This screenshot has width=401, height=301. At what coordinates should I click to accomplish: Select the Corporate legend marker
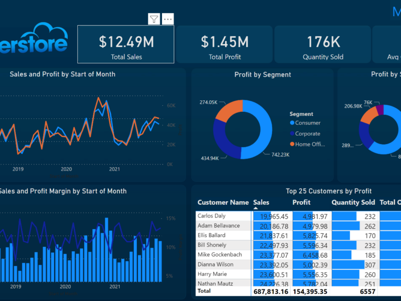tap(292, 134)
